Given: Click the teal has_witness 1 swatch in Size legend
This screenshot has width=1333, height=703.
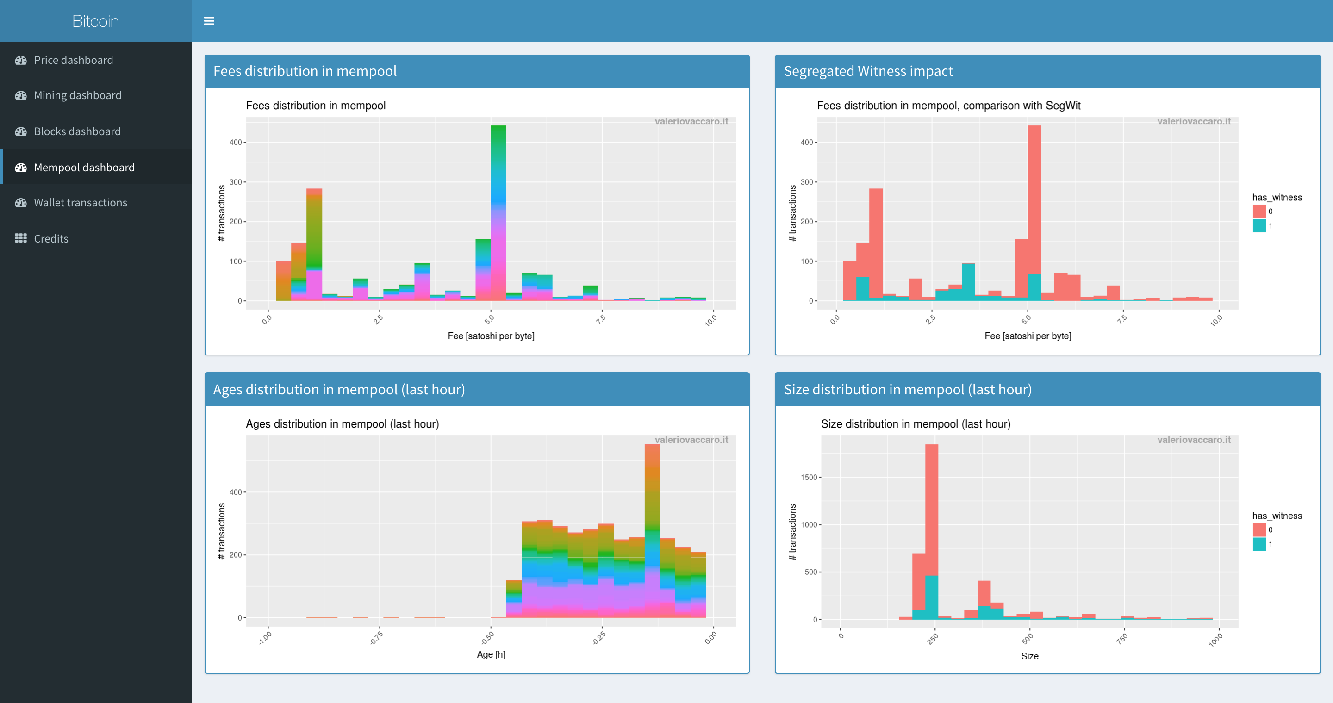Looking at the screenshot, I should pyautogui.click(x=1259, y=544).
